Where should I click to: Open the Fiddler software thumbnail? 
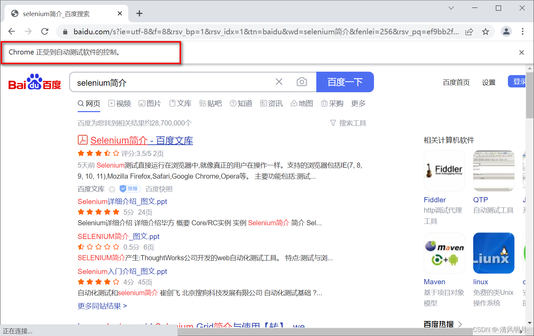[x=444, y=171]
